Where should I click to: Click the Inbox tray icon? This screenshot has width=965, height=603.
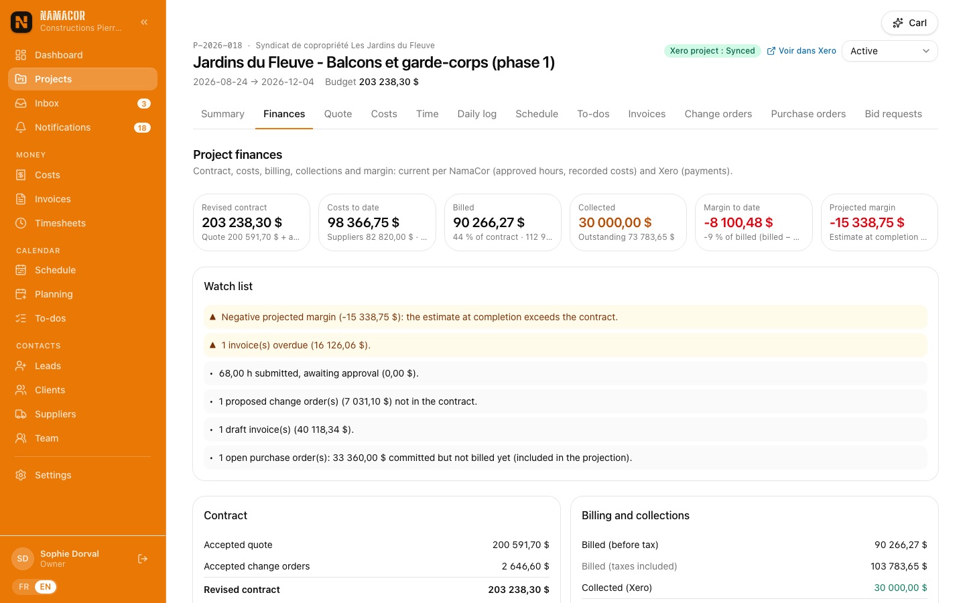[x=21, y=103]
